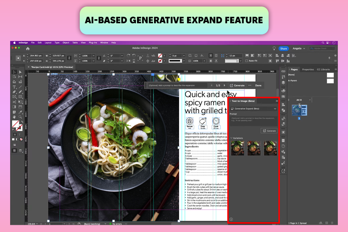Toggle formatting affects text button
348x232 pixels.
pos(19,134)
